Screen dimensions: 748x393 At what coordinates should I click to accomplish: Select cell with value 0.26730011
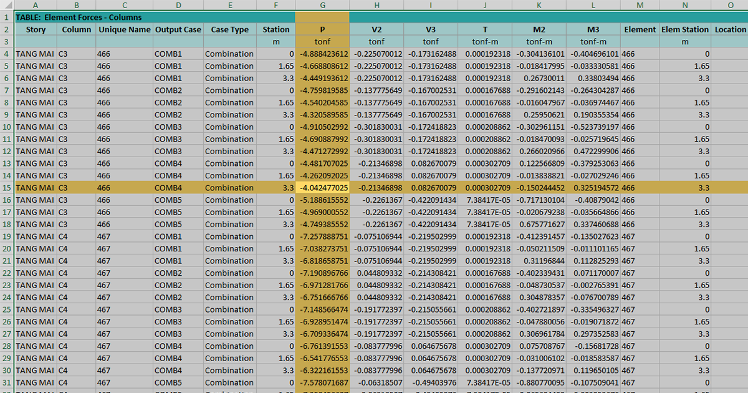pyautogui.click(x=539, y=78)
